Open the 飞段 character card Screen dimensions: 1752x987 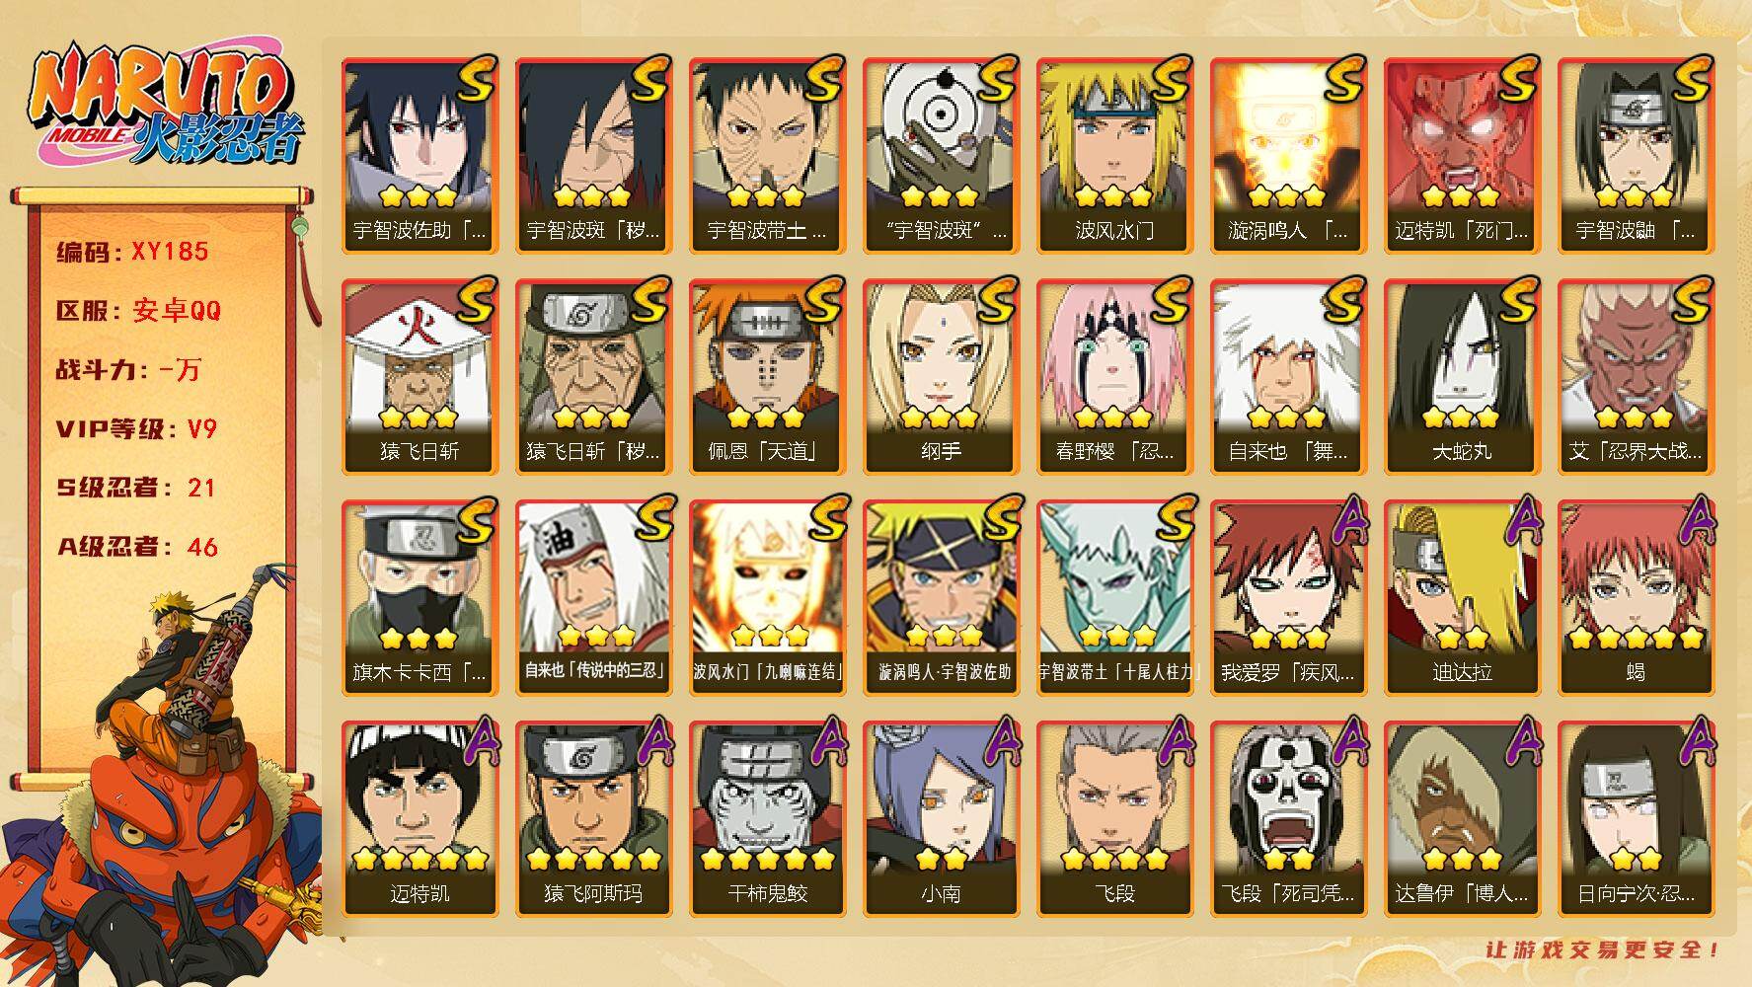(1114, 819)
